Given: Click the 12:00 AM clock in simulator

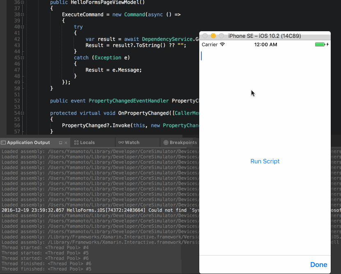Looking at the screenshot, I should (265, 45).
